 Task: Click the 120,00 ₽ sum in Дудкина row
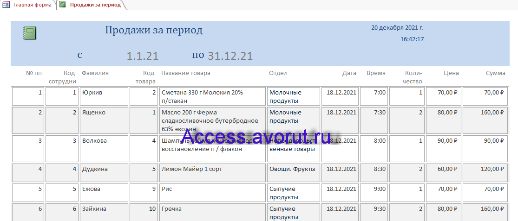485,173
